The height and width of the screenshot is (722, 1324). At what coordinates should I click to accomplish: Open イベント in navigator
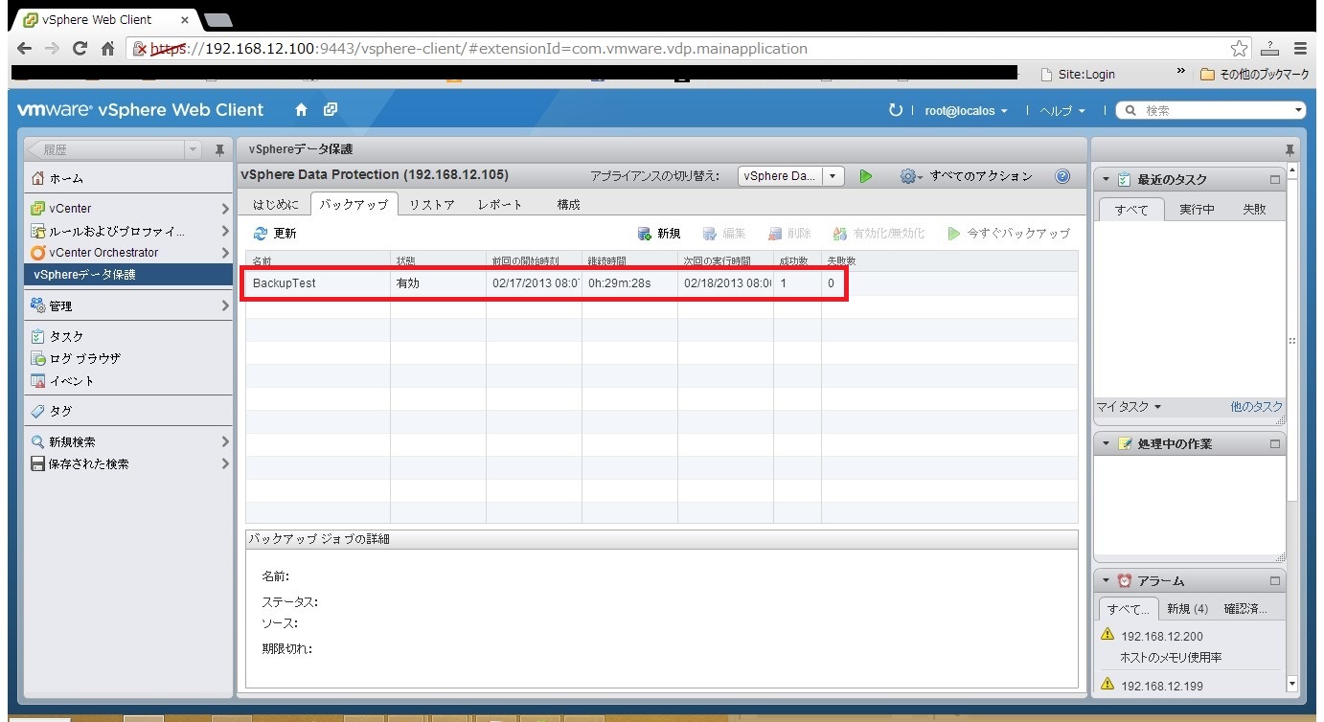(x=128, y=381)
